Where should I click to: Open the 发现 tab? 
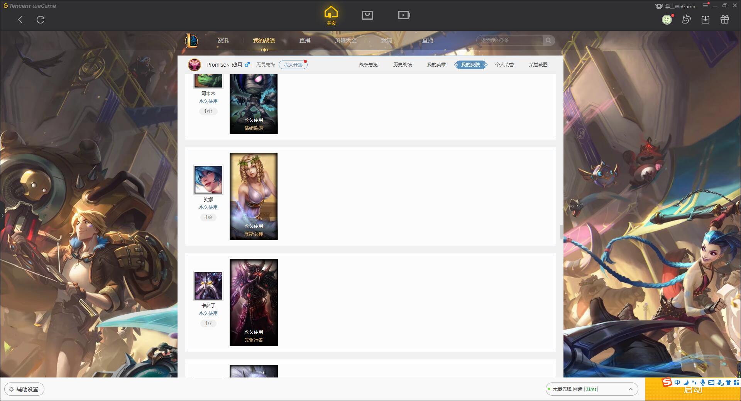pos(387,40)
